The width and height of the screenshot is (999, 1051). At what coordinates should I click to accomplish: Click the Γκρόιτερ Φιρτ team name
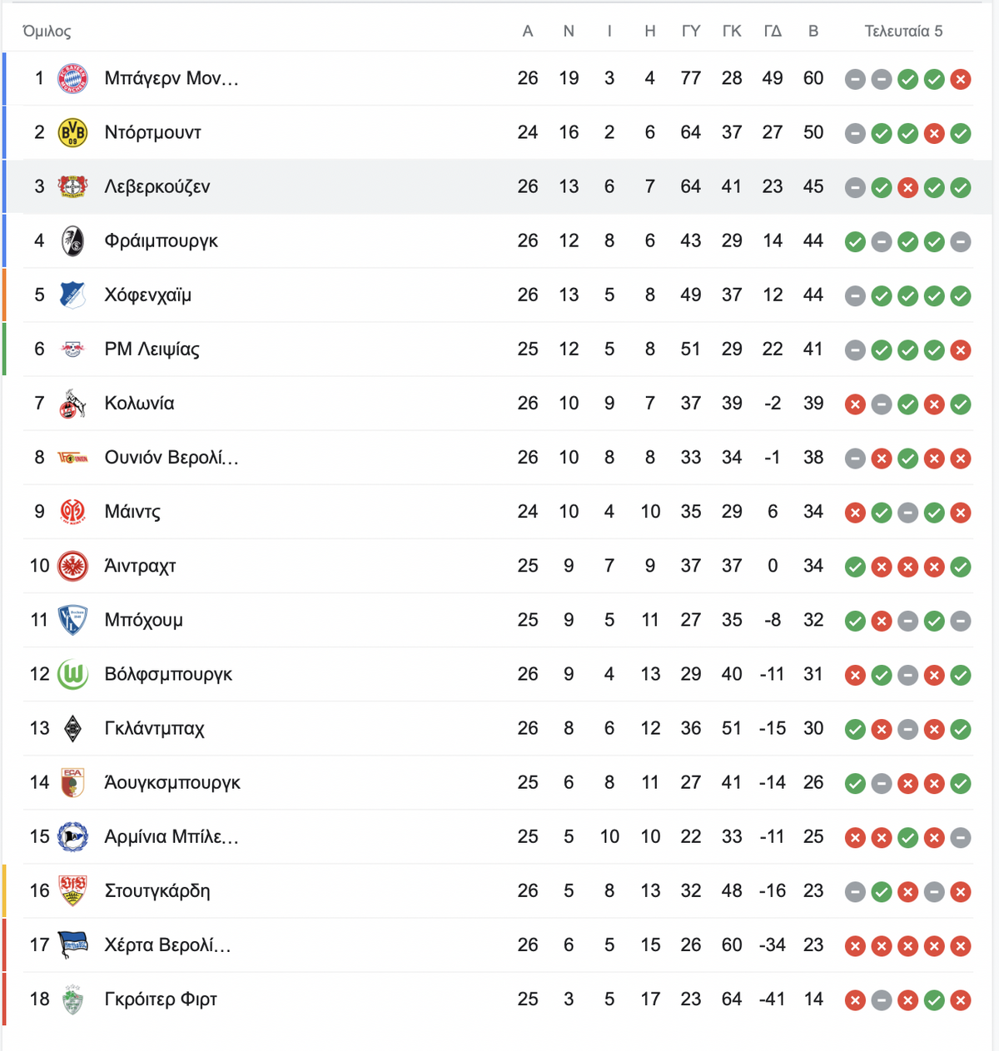161,999
